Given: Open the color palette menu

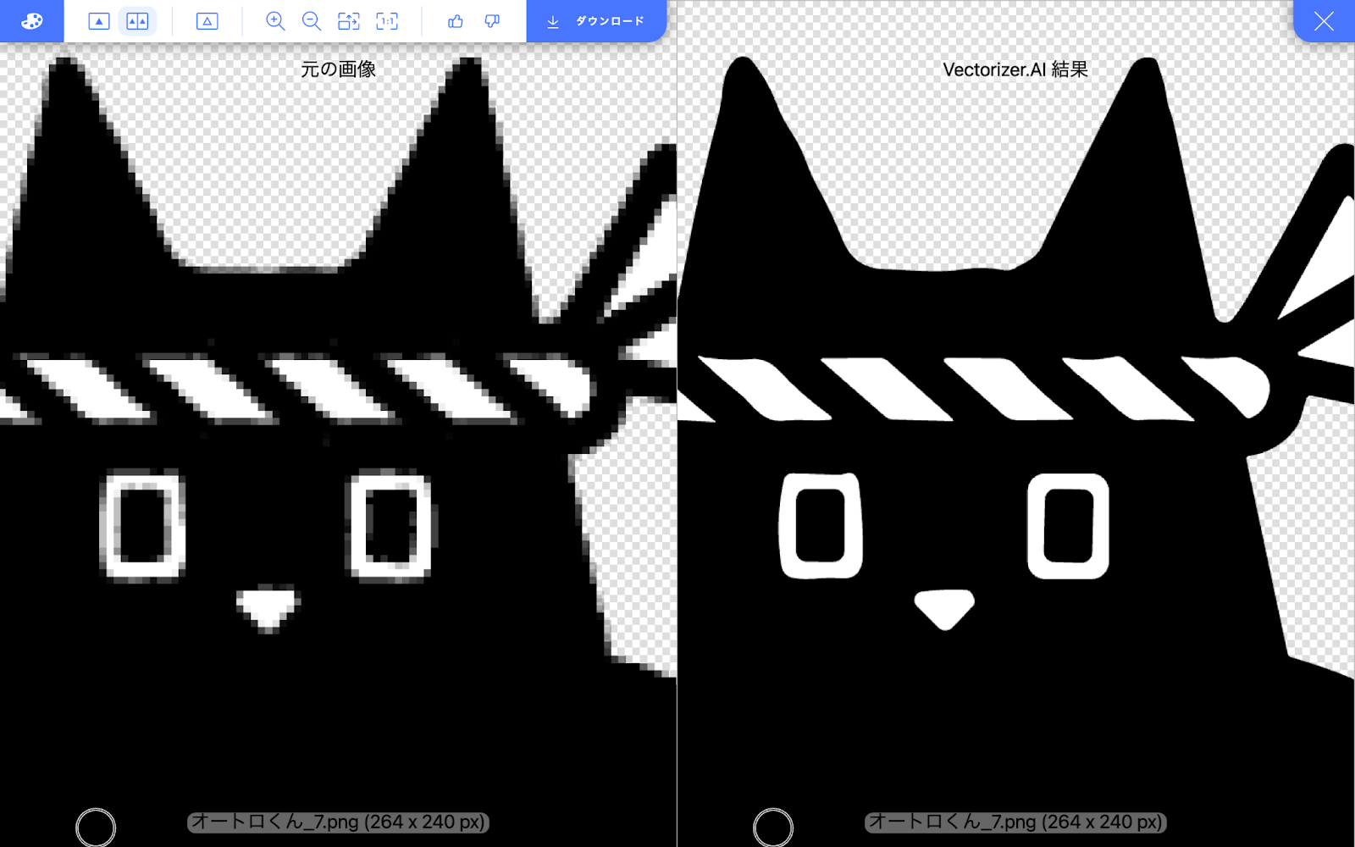Looking at the screenshot, I should [x=31, y=21].
